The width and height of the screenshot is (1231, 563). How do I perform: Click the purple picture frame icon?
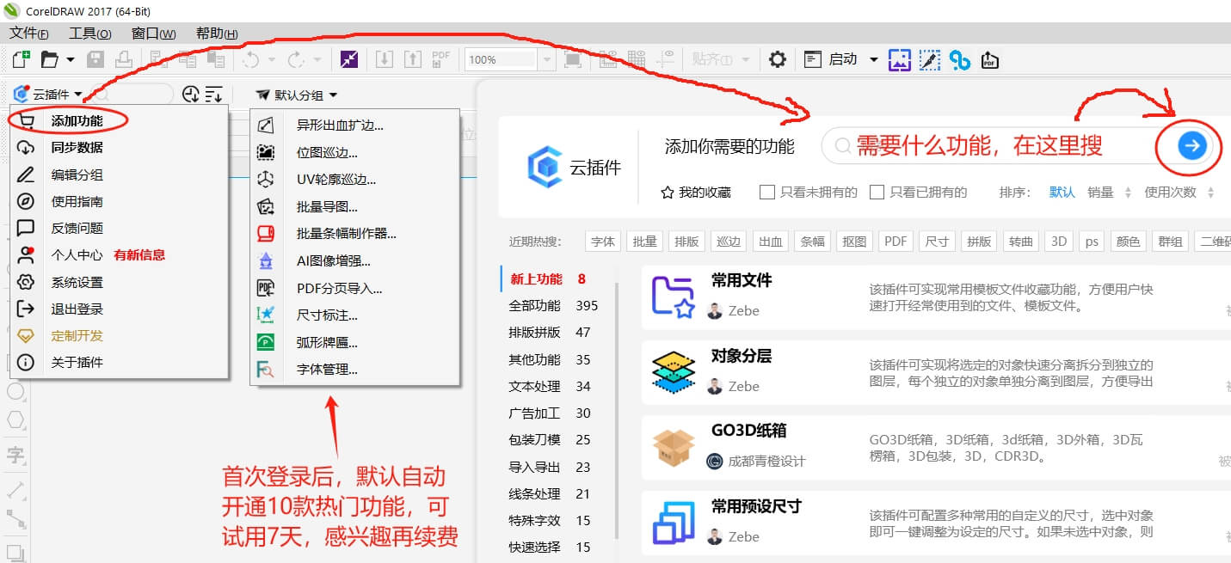click(900, 59)
